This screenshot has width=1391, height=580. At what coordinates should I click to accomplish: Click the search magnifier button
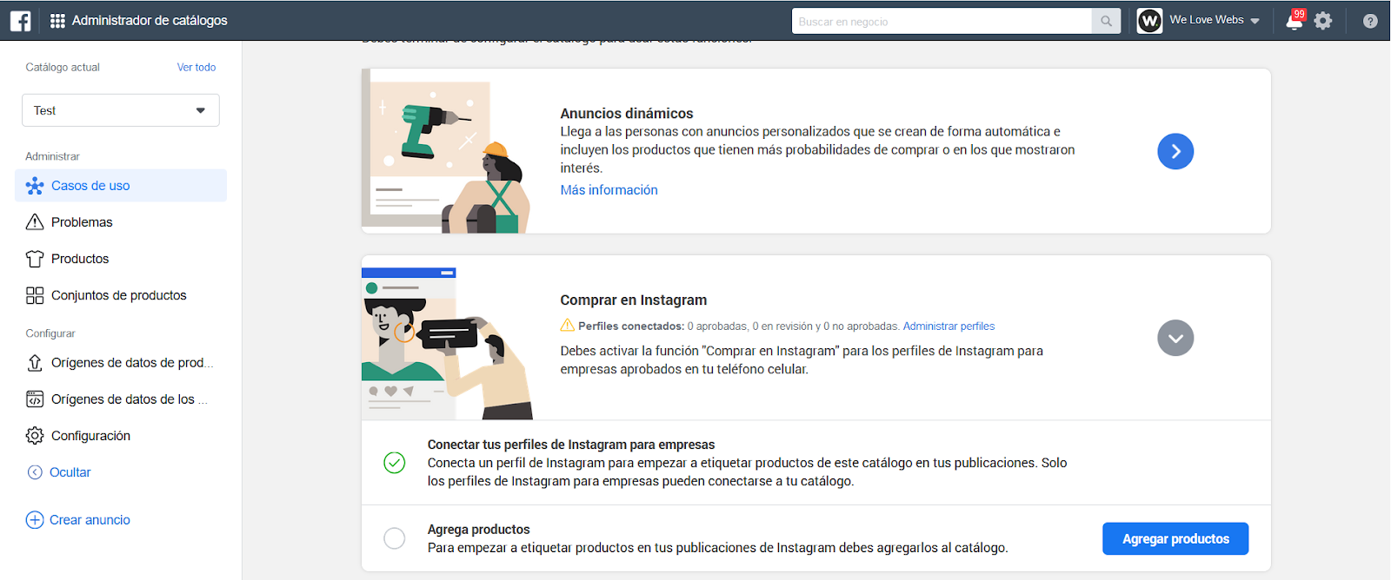tap(1106, 21)
